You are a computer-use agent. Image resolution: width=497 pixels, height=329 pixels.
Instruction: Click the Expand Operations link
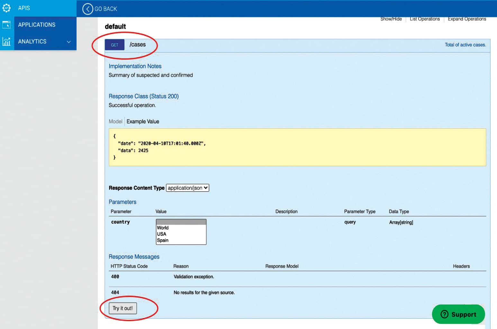[x=467, y=19]
